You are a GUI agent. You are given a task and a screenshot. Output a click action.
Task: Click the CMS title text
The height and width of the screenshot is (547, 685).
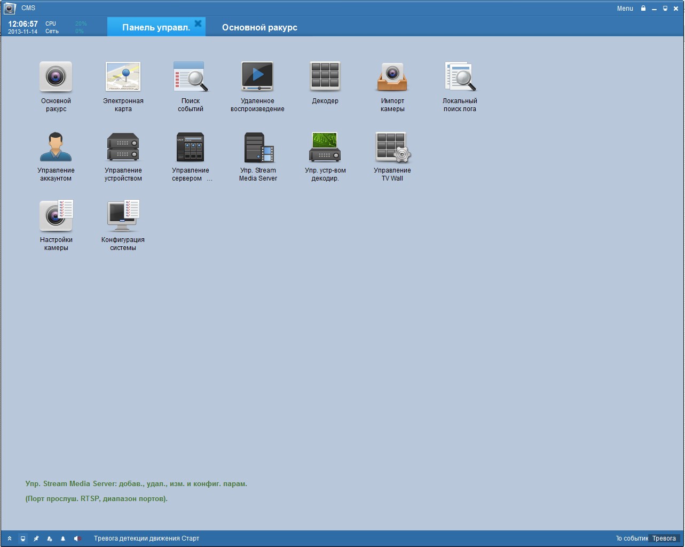pos(28,8)
